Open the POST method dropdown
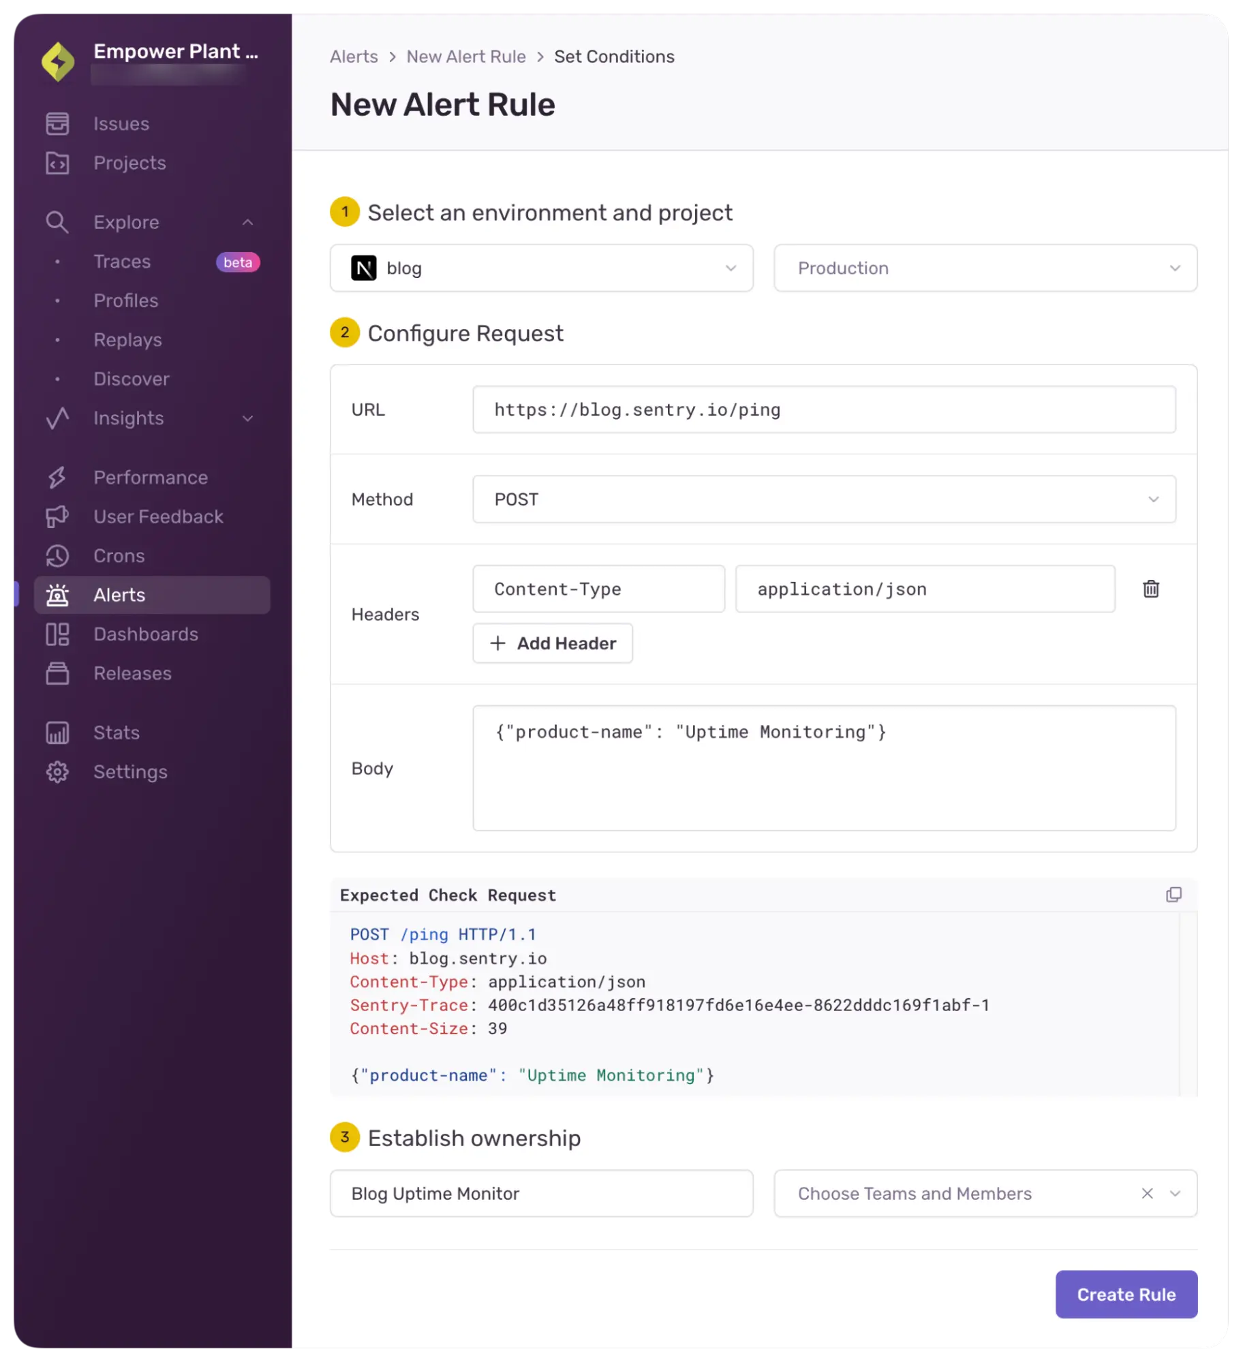The width and height of the screenshot is (1243, 1362). 823,499
